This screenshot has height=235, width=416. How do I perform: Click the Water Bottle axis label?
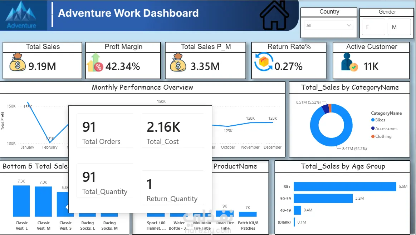(179, 225)
